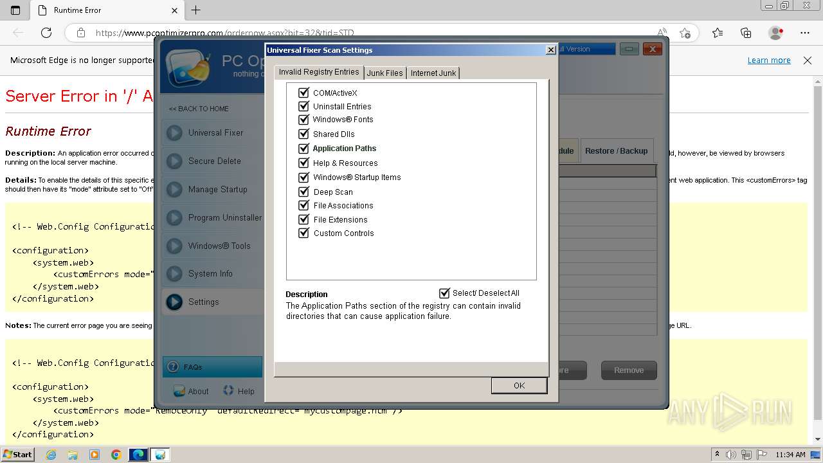Toggle Application Paths checkbox
823x463 pixels.
[304, 149]
